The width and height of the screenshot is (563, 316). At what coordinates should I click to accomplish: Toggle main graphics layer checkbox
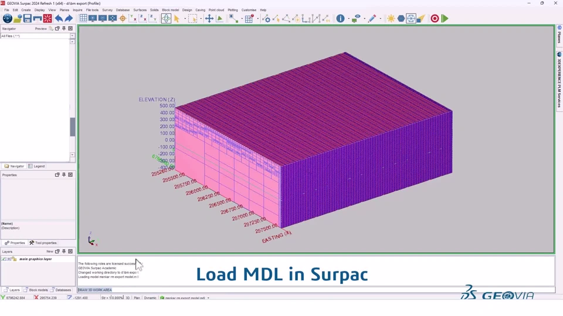pos(4,259)
